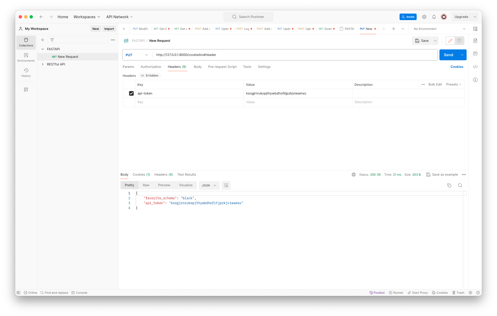The image size is (497, 316).
Task: Open the API Network menu
Action: coord(119,17)
